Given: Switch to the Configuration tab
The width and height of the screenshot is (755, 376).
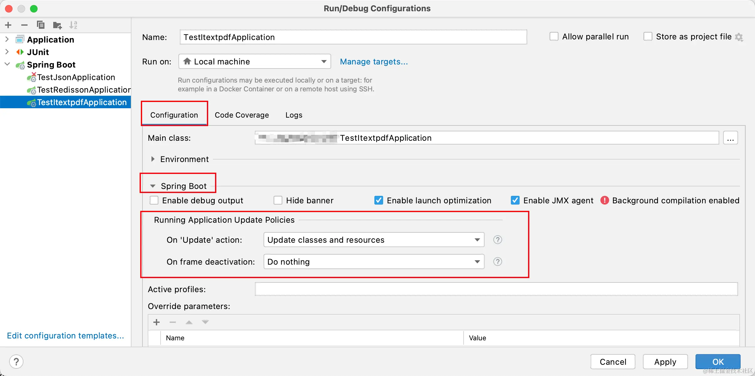Looking at the screenshot, I should click(174, 115).
